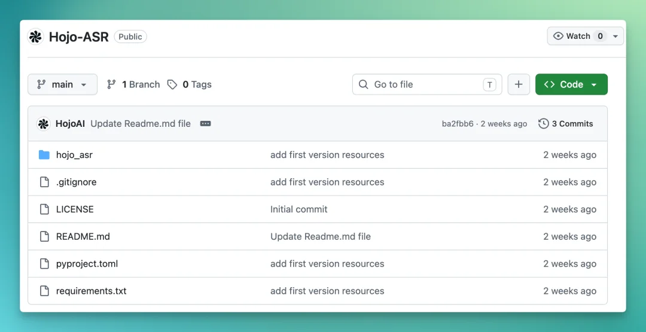Click the plus add file icon

point(518,84)
